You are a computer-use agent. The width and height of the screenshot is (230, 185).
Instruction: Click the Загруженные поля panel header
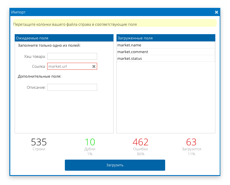166,38
